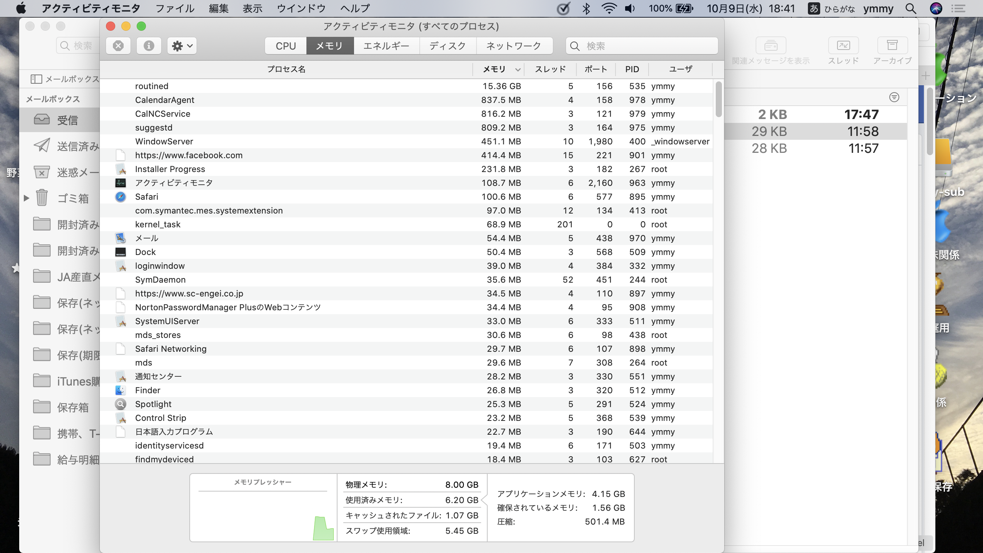The height and width of the screenshot is (553, 983).
Task: Click the Siri icon in menu bar
Action: 936,8
